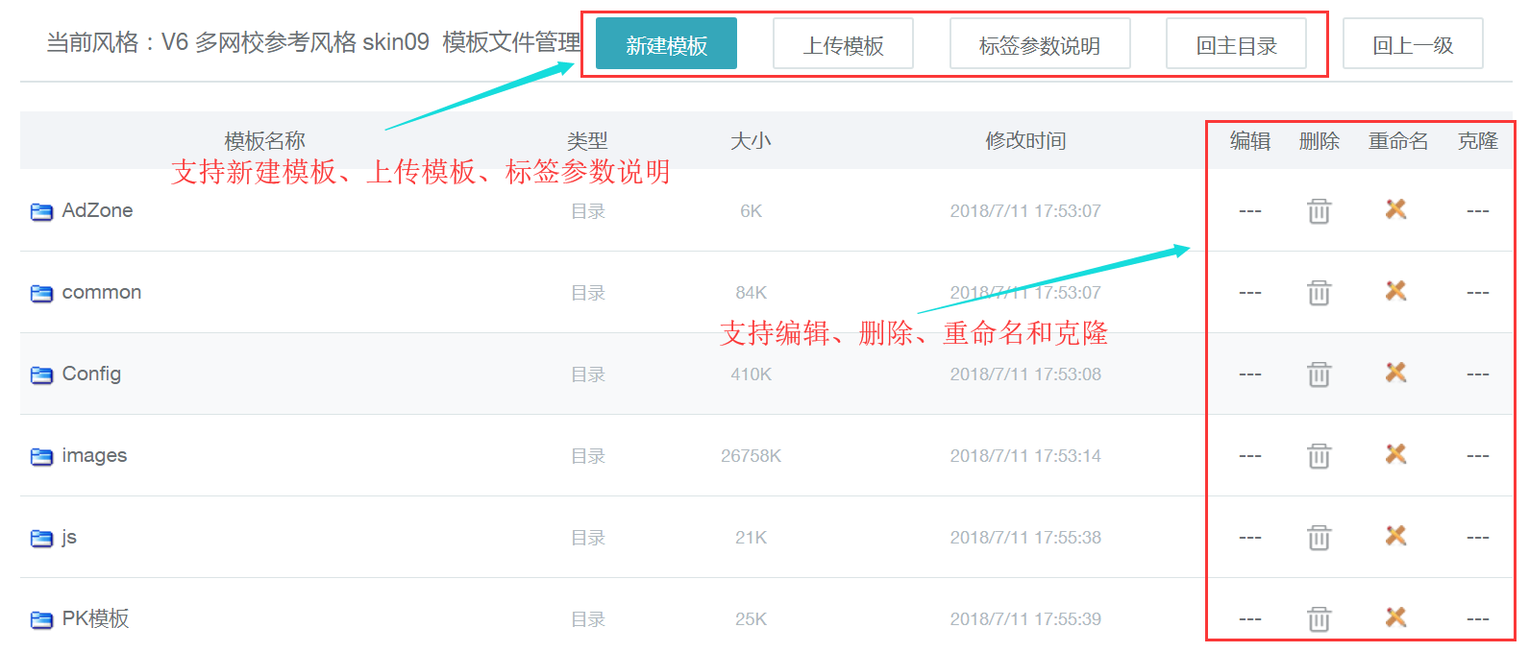Viewport: 1529px width, 652px height.
Task: Click the AdZone folder icon
Action: coord(41,211)
